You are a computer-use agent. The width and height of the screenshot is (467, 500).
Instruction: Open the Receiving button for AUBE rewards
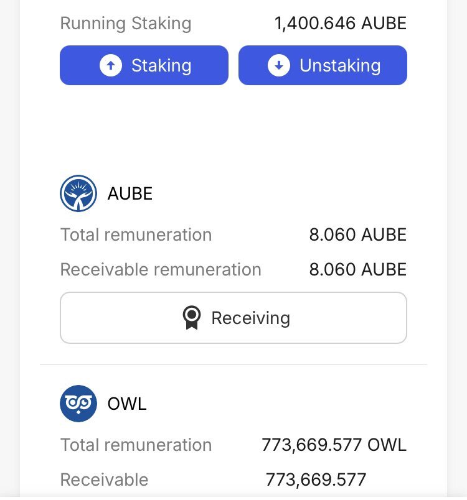tap(233, 318)
